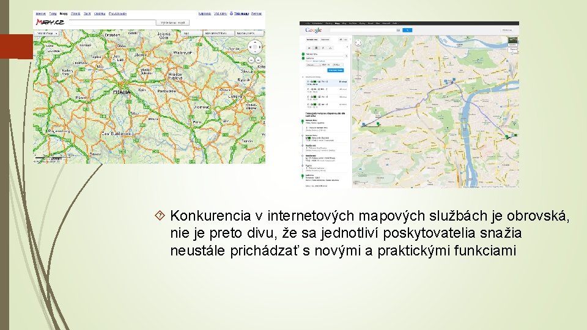
Task: Click the blue find route button
Action: click(x=336, y=70)
